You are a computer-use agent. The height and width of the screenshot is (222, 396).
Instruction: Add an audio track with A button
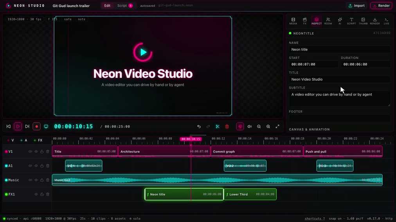pyautogui.click(x=24, y=140)
